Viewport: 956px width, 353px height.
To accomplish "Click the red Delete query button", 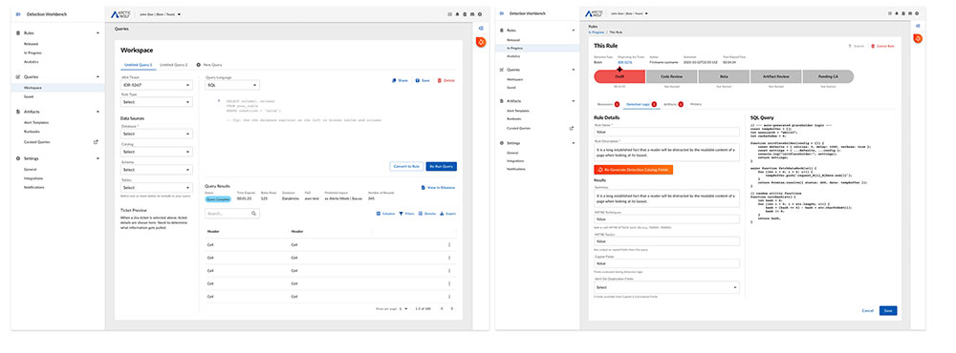I will 445,80.
